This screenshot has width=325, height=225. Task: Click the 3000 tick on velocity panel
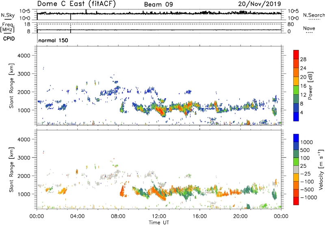tap(24, 158)
